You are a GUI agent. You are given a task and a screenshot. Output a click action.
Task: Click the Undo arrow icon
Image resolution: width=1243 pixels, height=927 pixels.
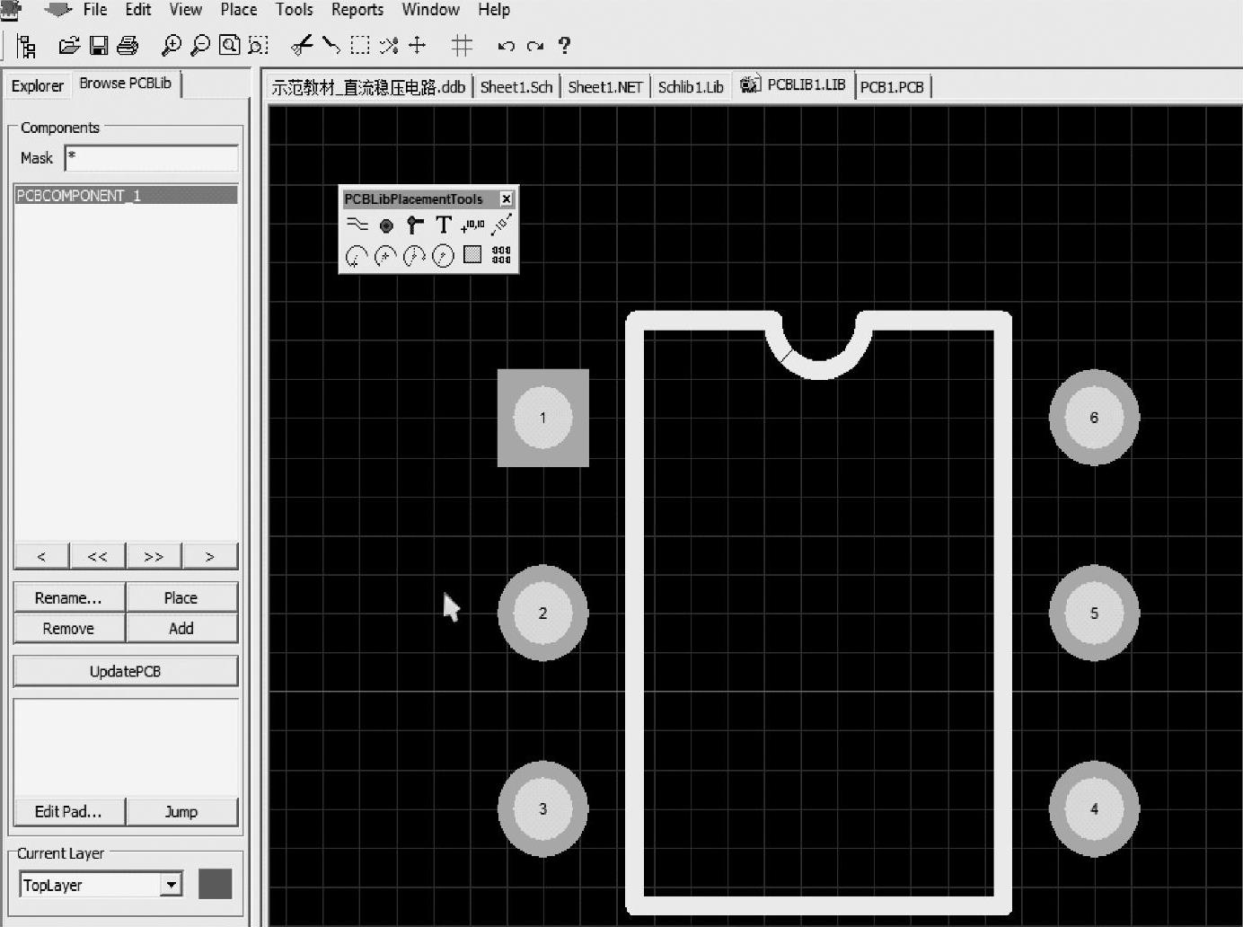coord(506,46)
